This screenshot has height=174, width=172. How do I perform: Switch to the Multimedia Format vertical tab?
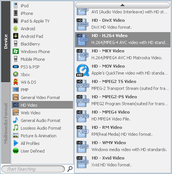(x=6, y=123)
